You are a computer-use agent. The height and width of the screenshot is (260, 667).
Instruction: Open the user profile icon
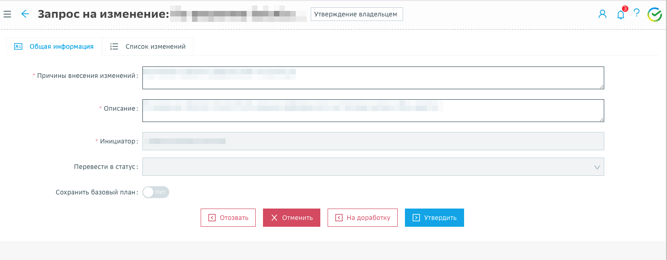602,14
